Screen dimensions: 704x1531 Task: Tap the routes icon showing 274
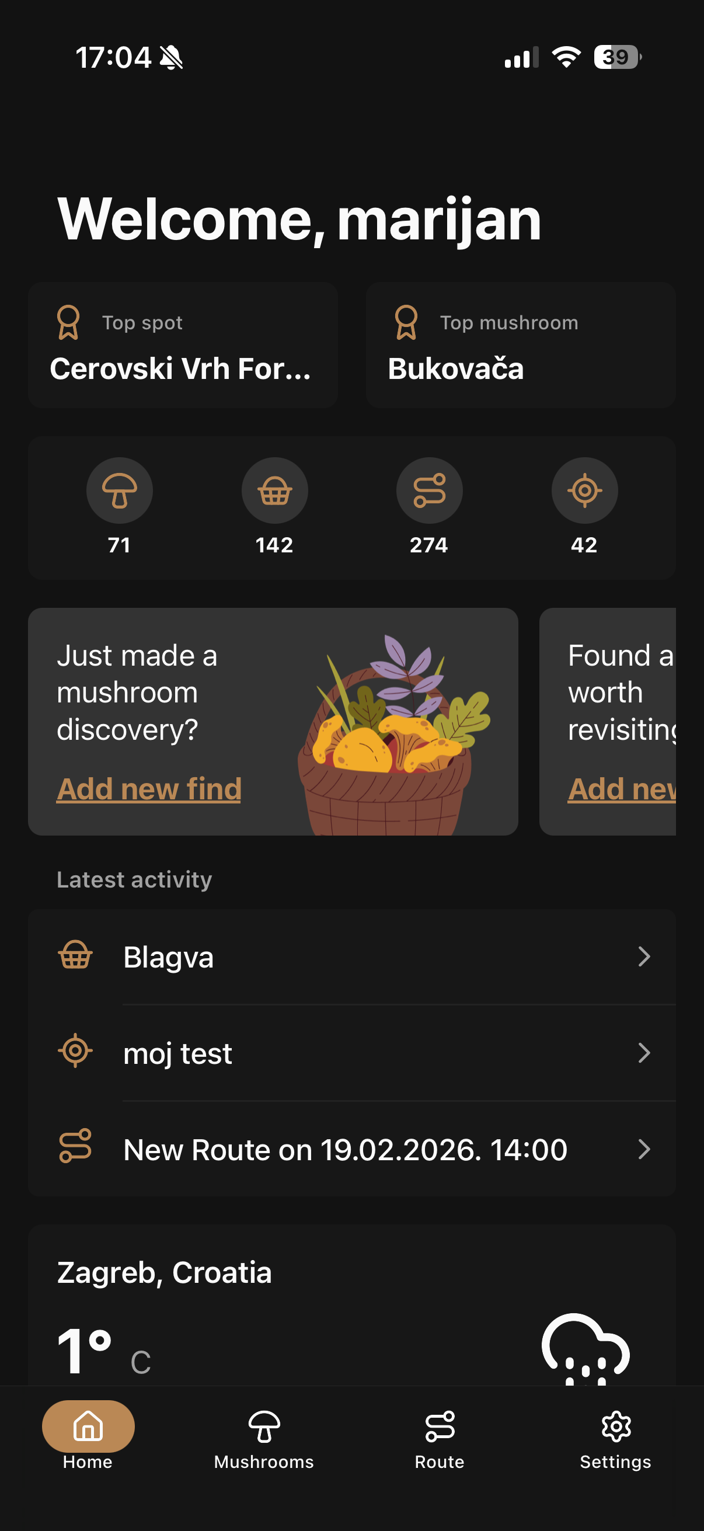coord(430,490)
